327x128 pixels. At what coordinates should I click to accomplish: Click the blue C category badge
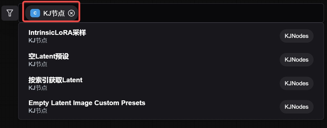(x=35, y=13)
